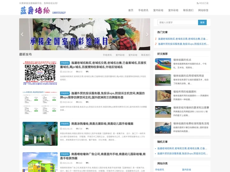Click the 最新发布 heading

tap(26, 54)
